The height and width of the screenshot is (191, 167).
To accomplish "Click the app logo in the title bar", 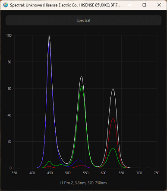I will click(x=5, y=5).
